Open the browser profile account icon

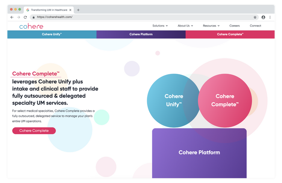point(263,17)
